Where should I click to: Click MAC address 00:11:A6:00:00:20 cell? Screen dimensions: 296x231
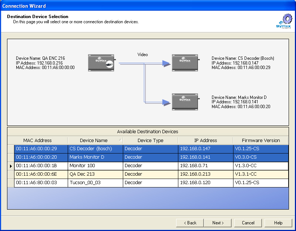pos(41,157)
